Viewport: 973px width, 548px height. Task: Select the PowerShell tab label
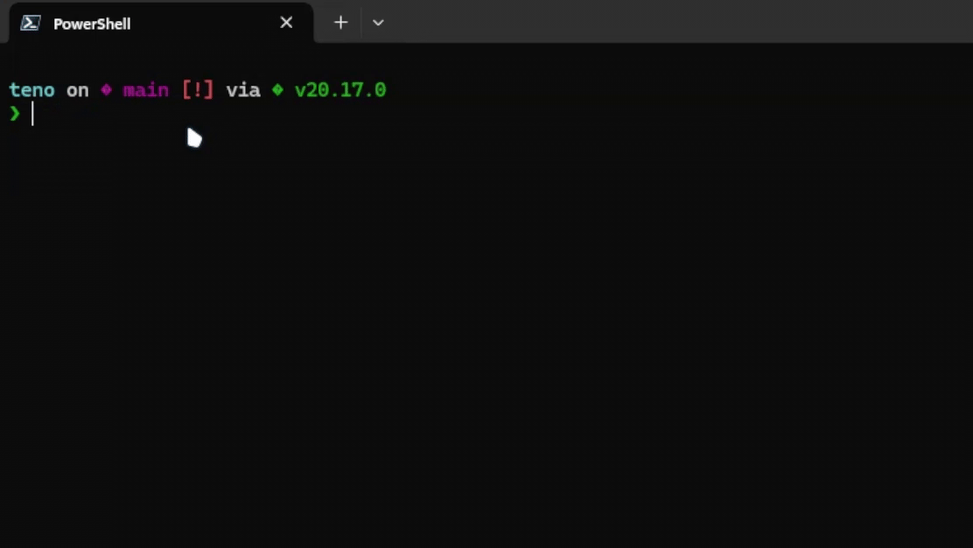point(92,24)
